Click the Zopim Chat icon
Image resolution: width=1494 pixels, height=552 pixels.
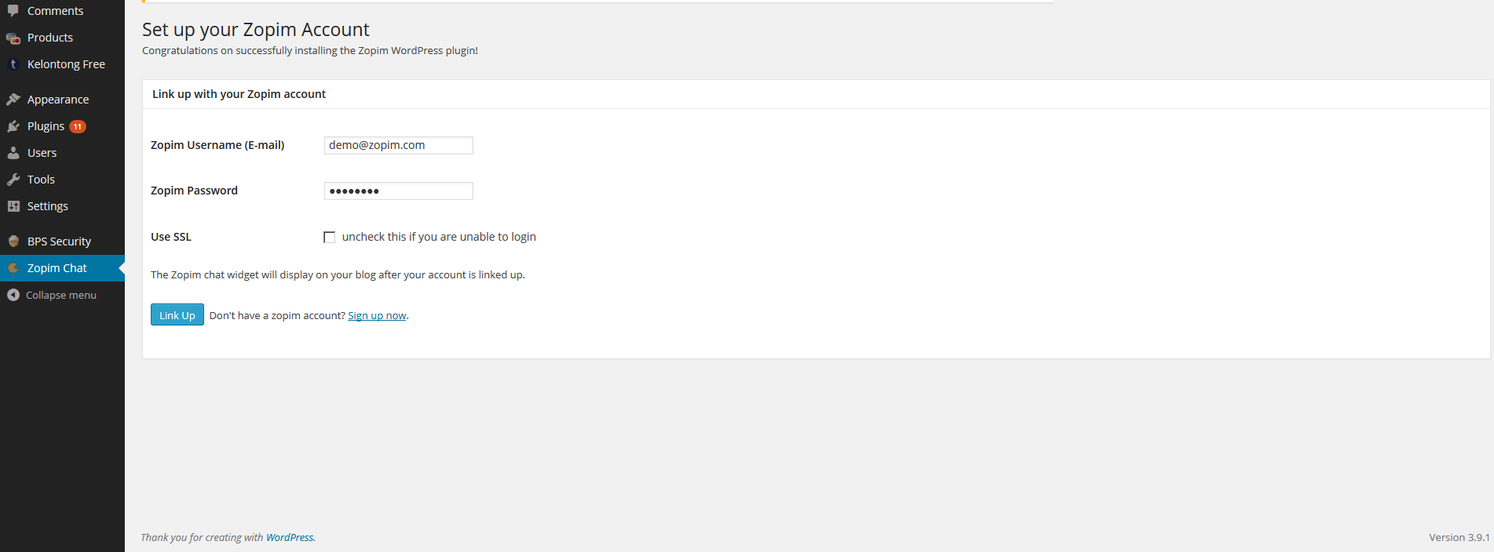13,268
